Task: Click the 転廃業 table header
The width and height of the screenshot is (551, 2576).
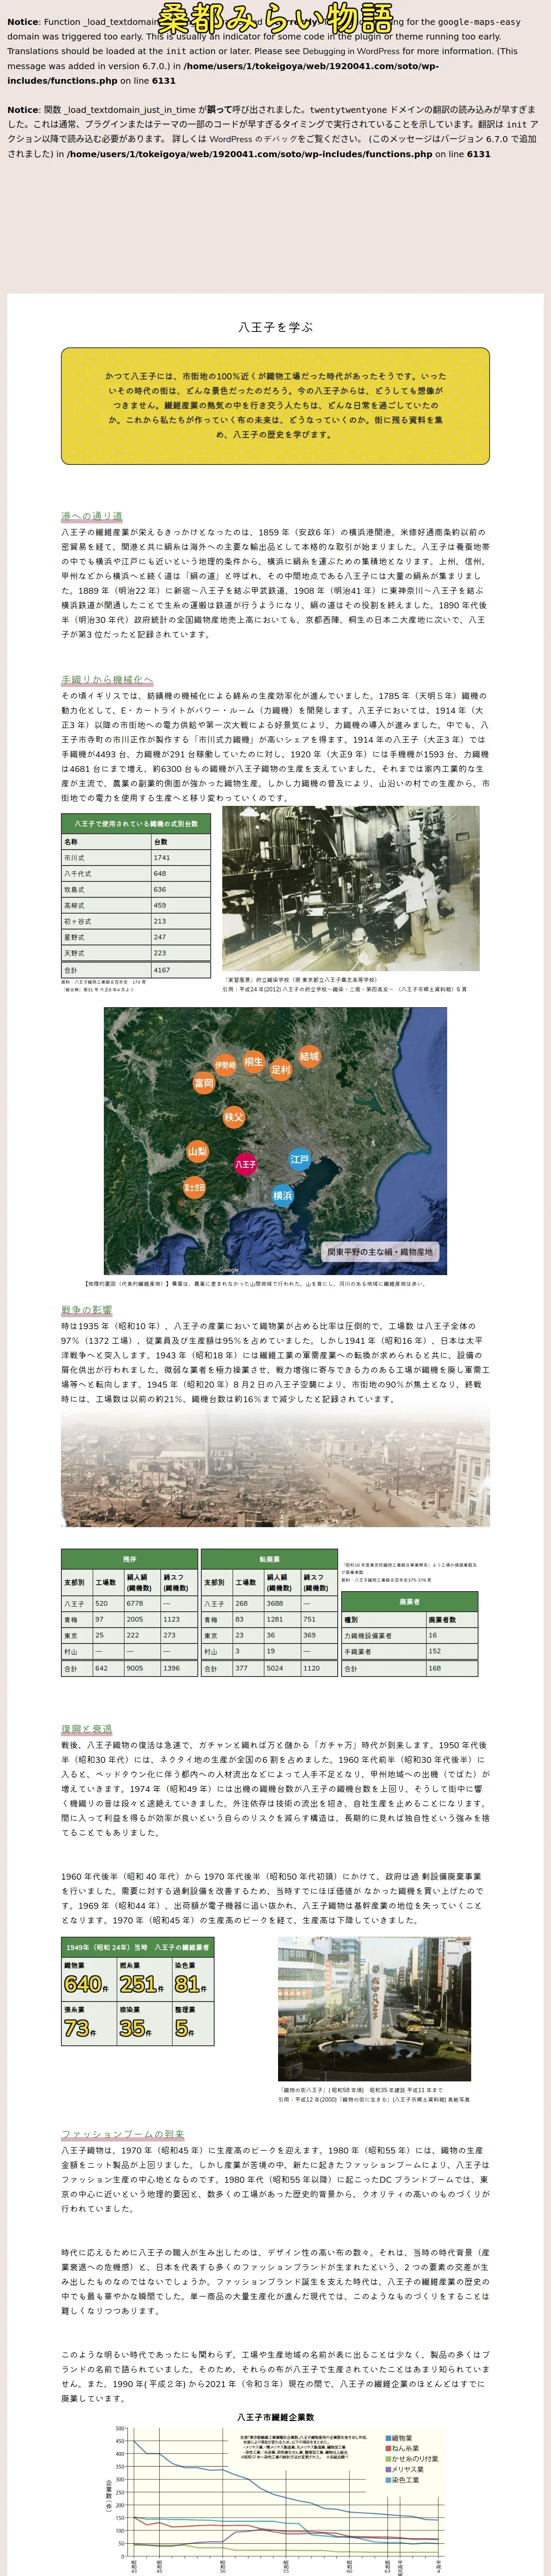Action: click(x=269, y=1559)
